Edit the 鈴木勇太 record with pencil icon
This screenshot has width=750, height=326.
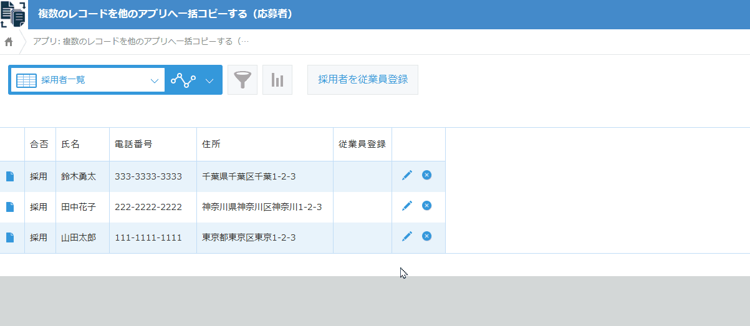(x=407, y=176)
